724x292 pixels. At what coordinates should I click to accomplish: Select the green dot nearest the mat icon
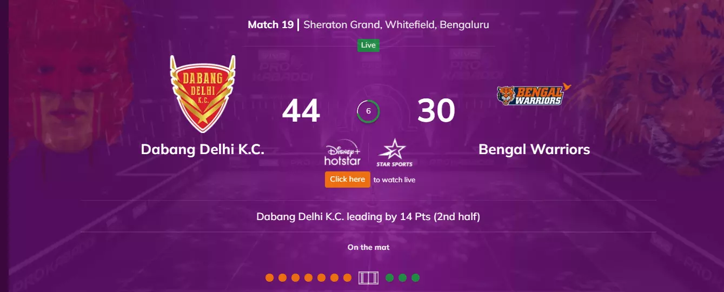click(x=389, y=278)
